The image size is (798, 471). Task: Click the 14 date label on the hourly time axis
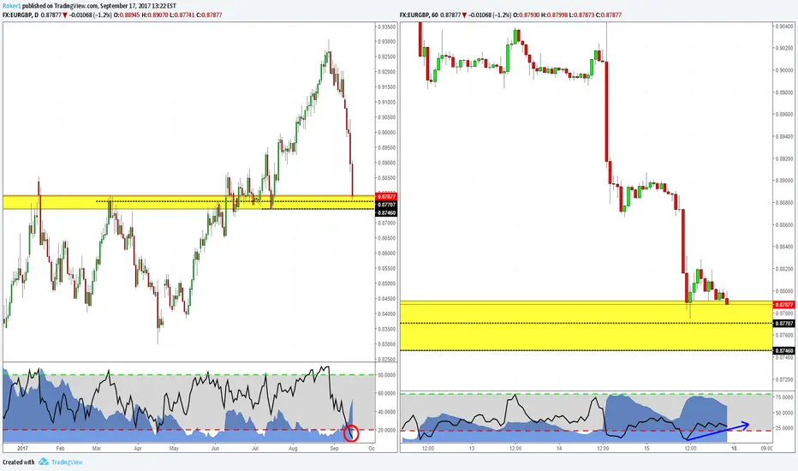pos(559,449)
